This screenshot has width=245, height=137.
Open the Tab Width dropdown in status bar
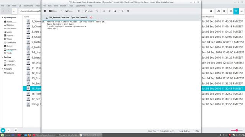pos(167,131)
